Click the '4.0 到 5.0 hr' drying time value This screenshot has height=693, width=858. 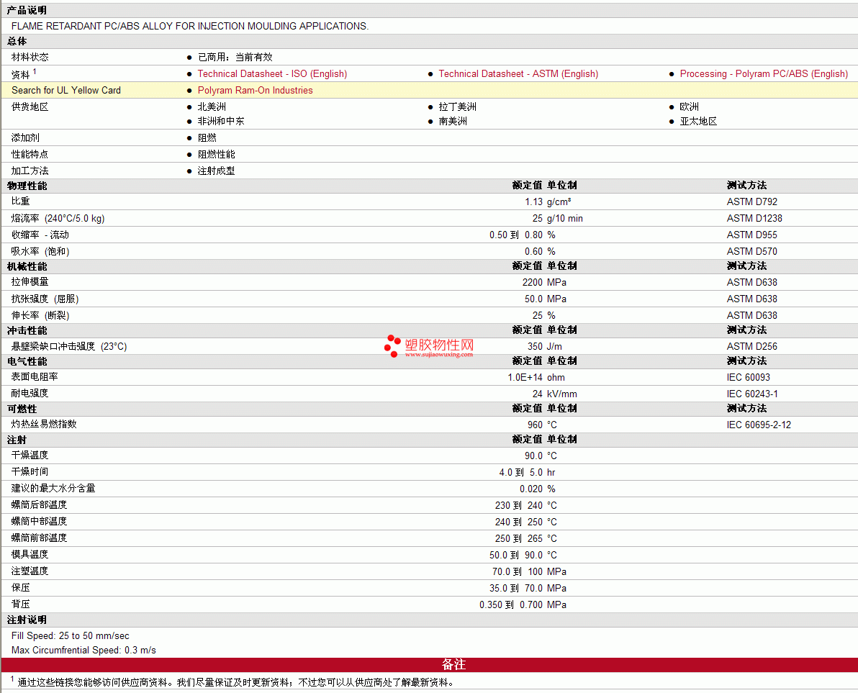coord(528,472)
